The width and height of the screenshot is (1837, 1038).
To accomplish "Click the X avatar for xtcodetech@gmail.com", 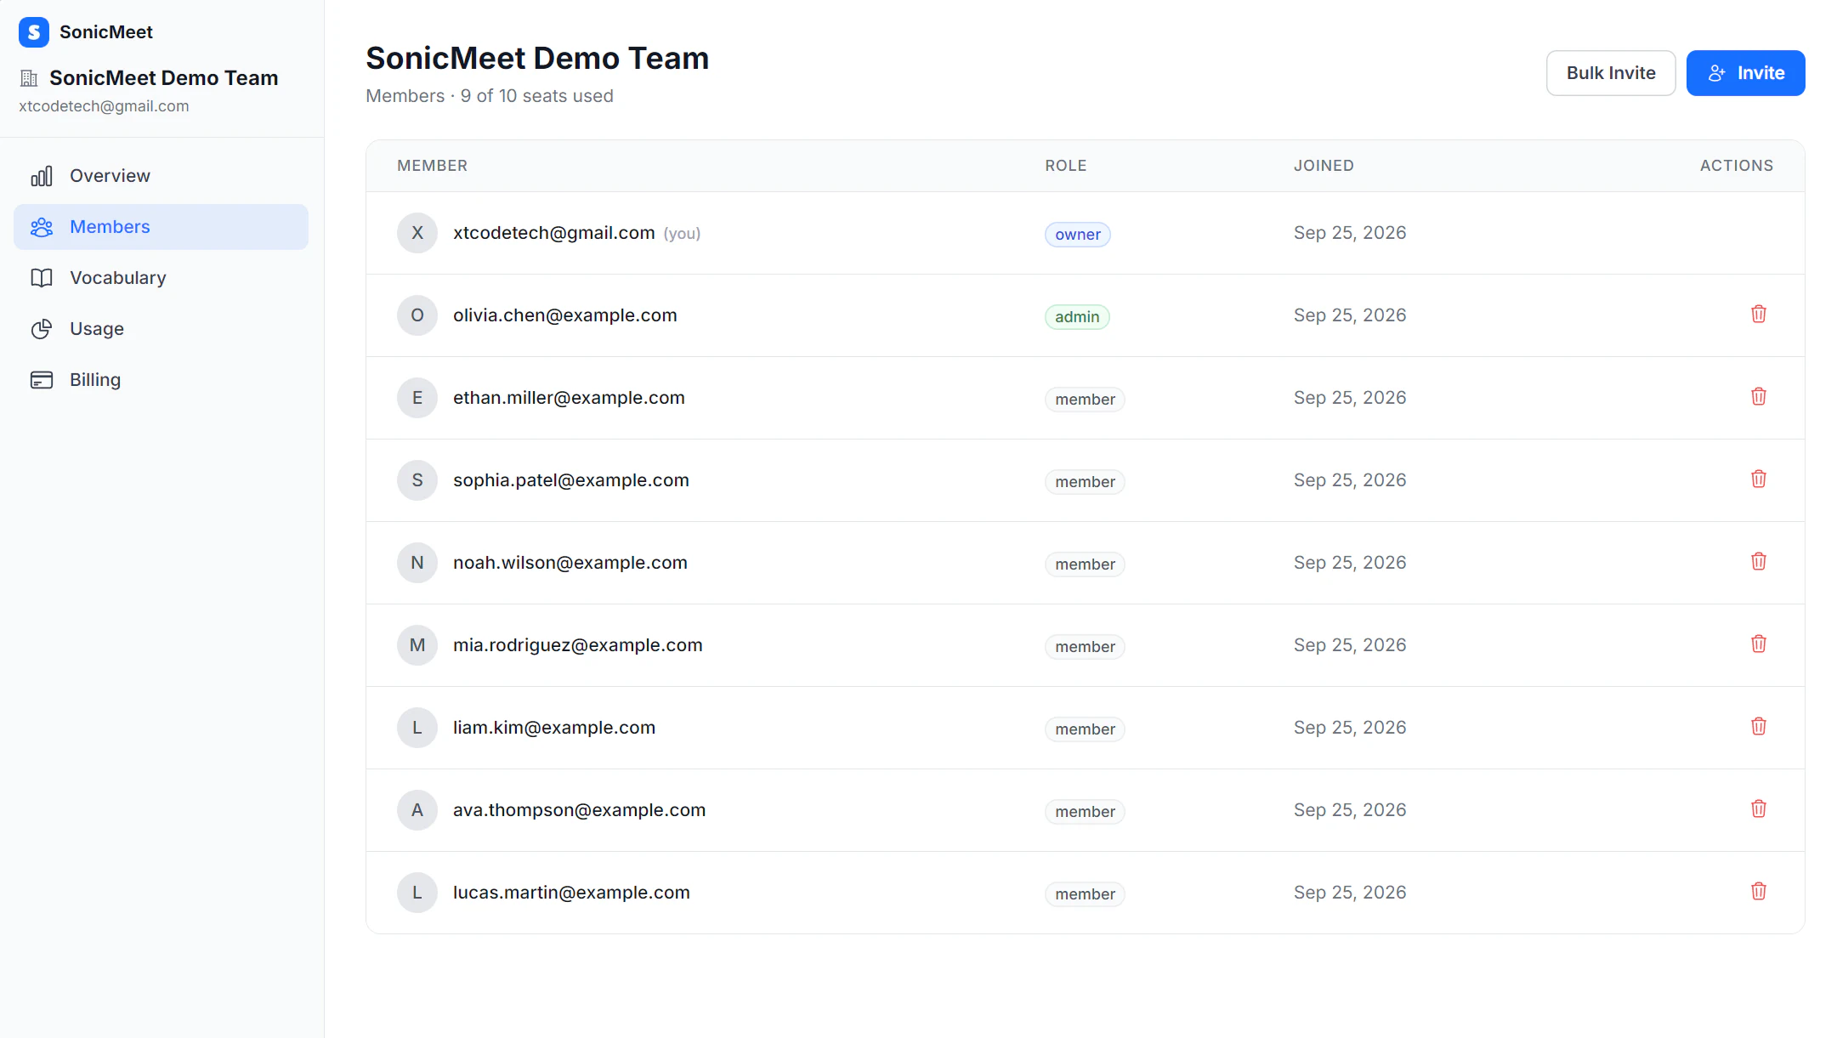I will 417,233.
